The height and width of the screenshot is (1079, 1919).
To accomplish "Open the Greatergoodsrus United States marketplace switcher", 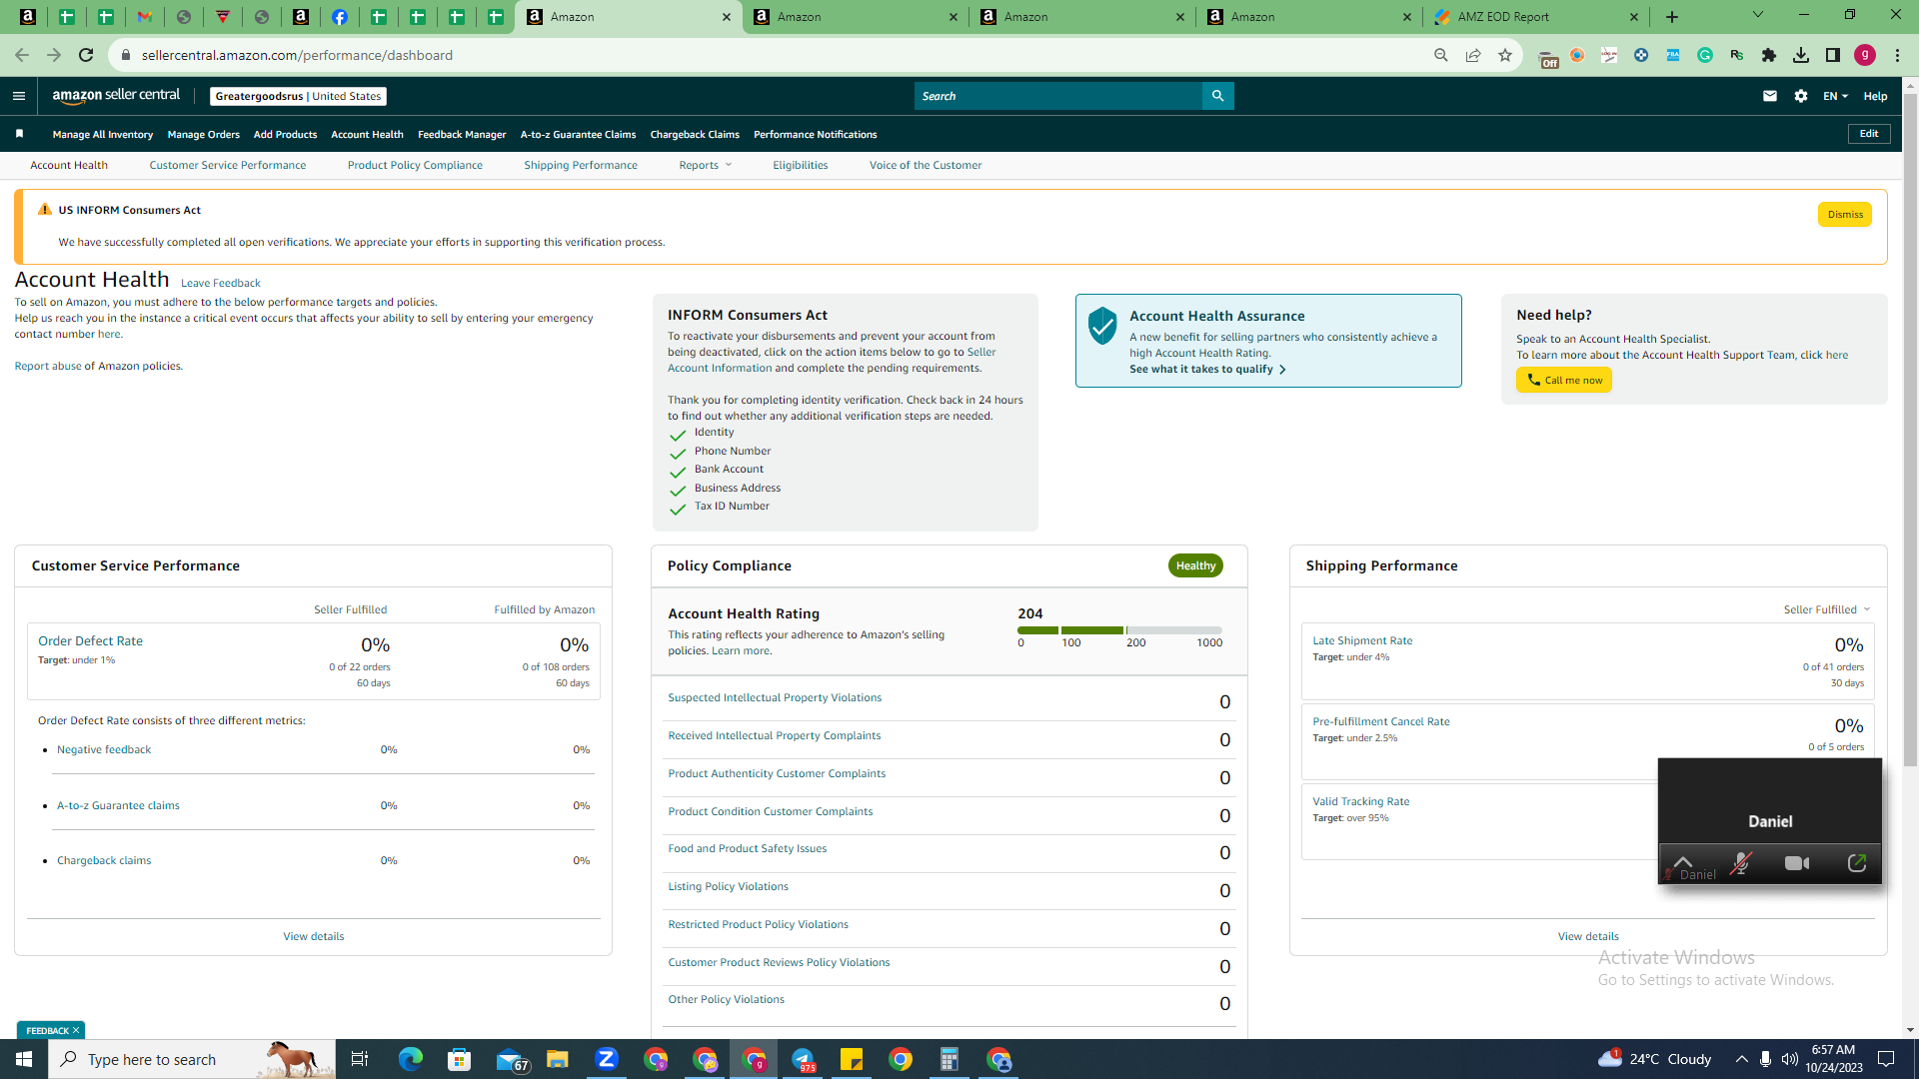I will pos(298,96).
